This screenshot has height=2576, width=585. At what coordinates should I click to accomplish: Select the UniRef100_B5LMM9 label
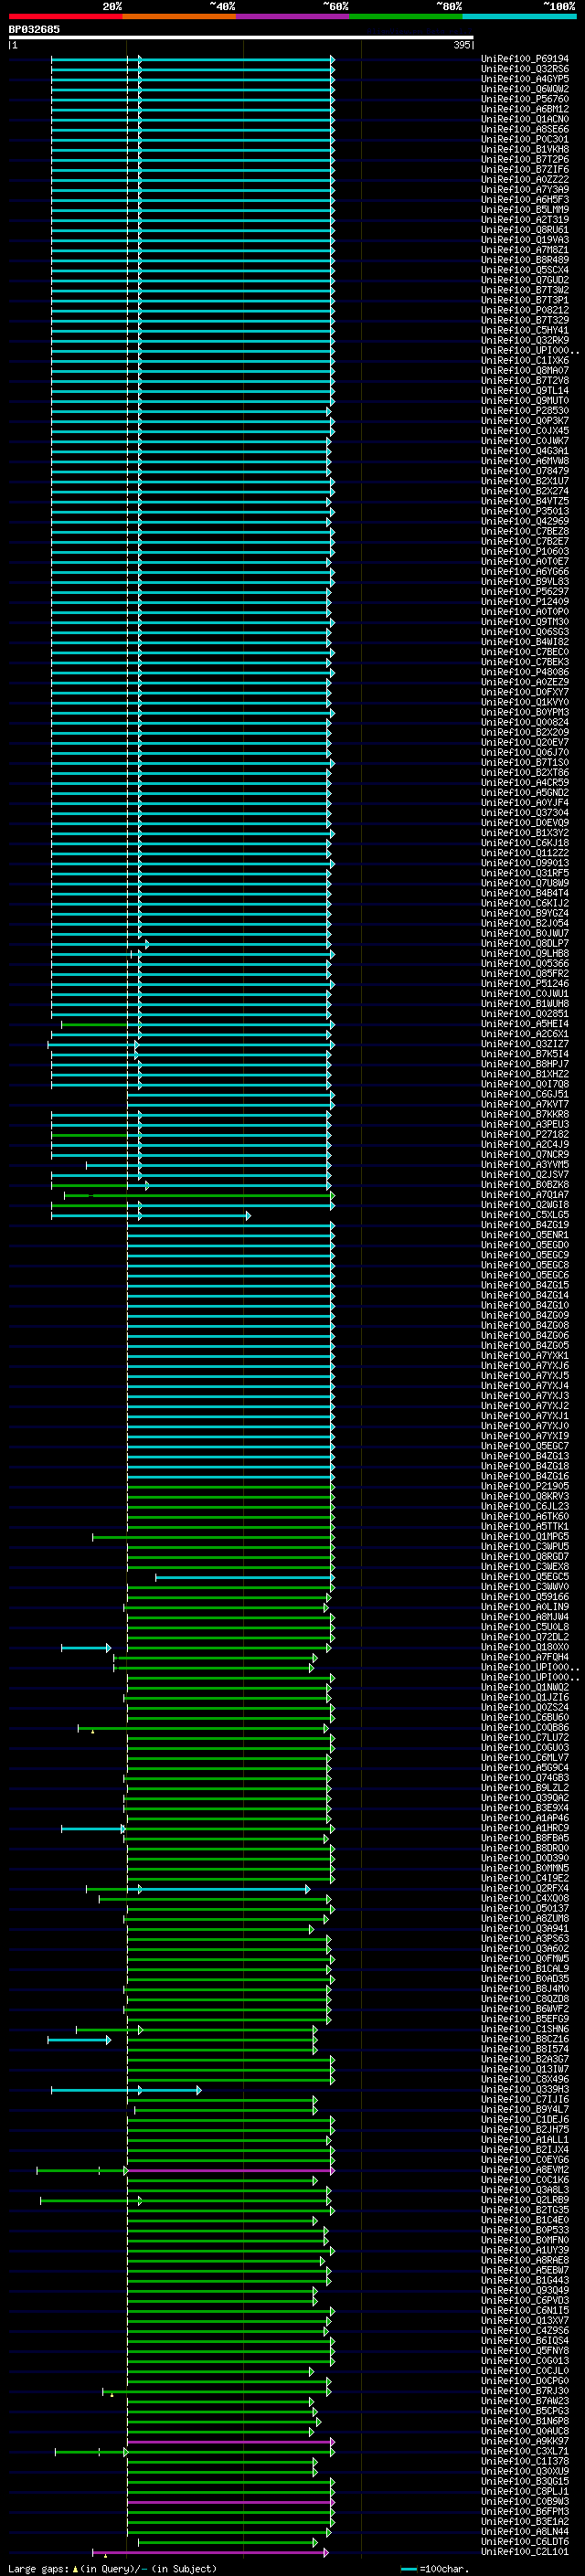click(x=525, y=210)
